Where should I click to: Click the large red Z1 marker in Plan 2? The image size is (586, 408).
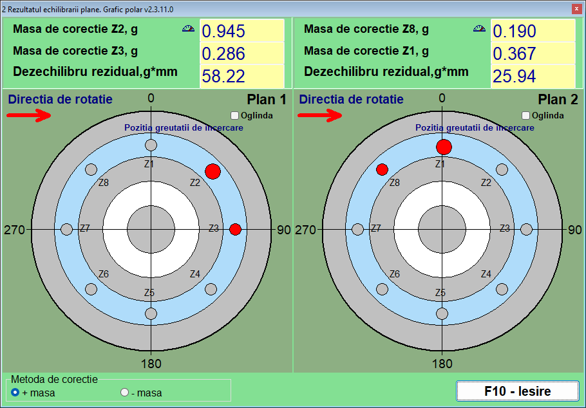(x=444, y=147)
